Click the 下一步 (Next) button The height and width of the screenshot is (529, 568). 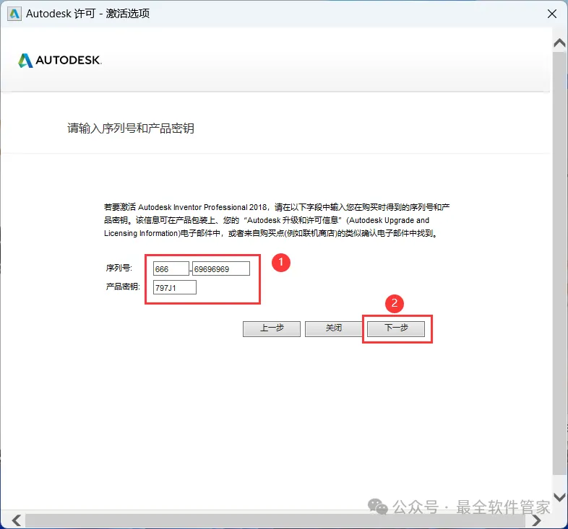click(x=396, y=328)
